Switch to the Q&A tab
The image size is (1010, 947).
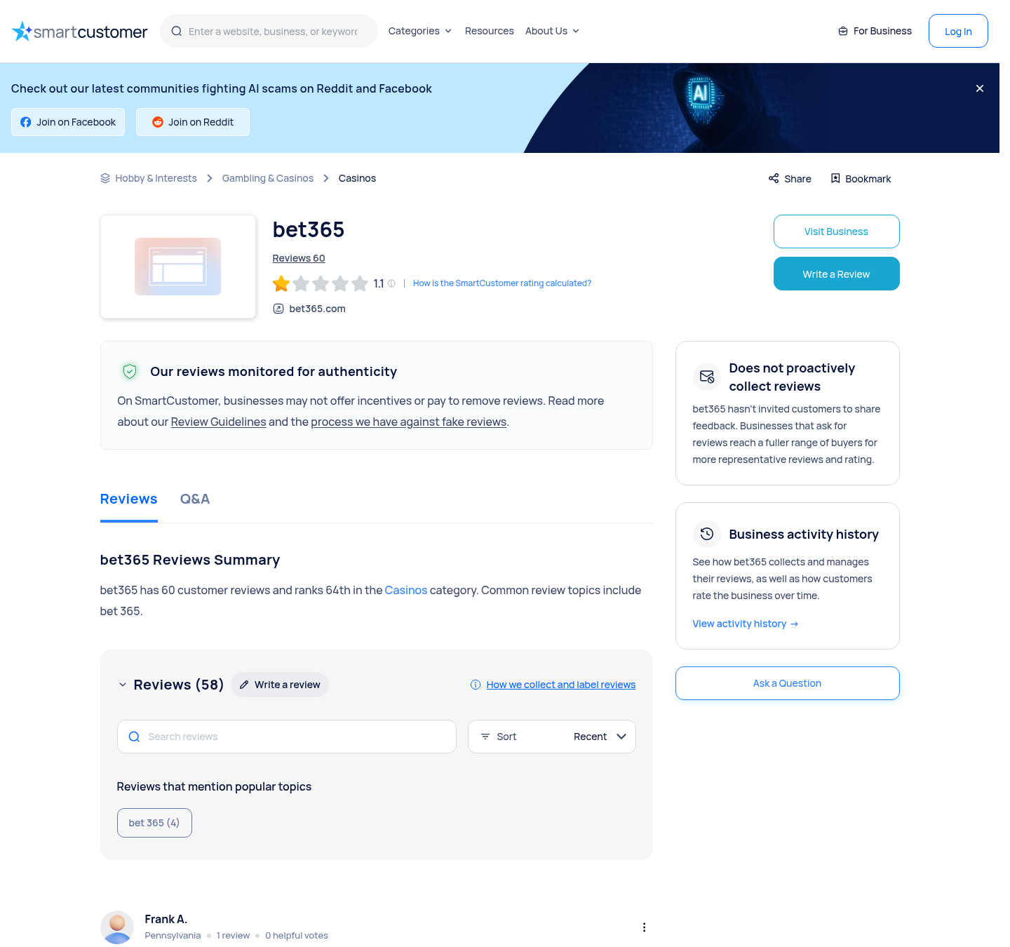coord(195,499)
